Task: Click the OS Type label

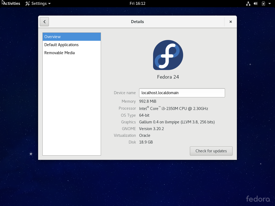Action: 128,115
